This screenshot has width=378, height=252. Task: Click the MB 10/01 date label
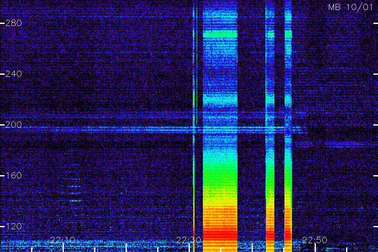(350, 7)
